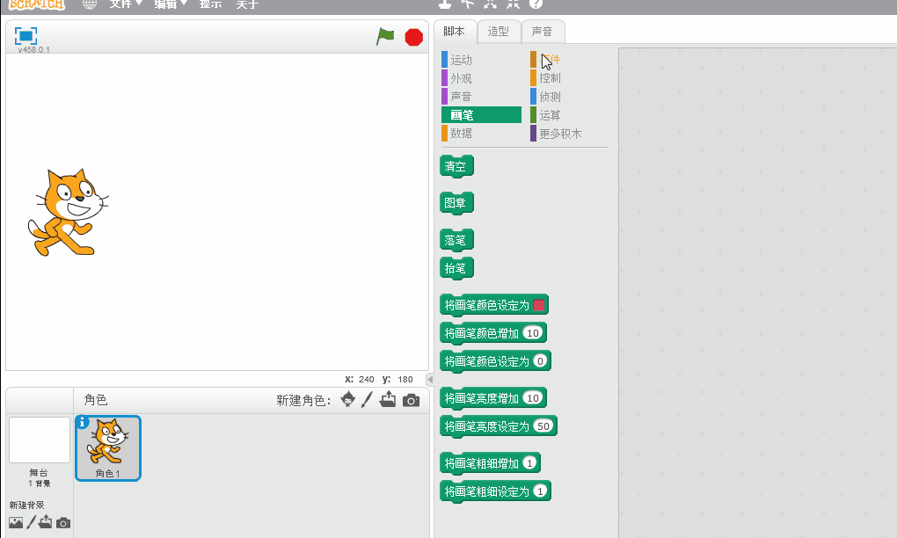Click value 10 in 将画笔亮度增加 block
The image size is (897, 538).
click(533, 398)
